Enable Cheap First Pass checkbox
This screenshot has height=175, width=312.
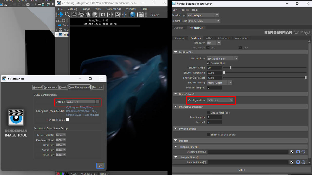(x=208, y=113)
